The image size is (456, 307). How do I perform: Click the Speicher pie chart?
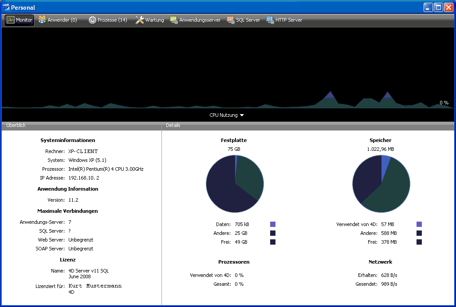(x=381, y=184)
